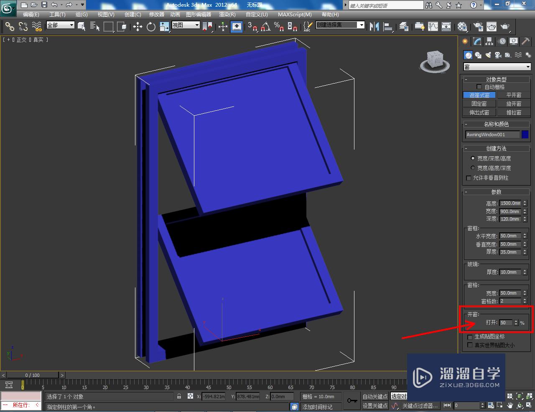Open the Modify panel tab
Screen dimensions: 535x412
pyautogui.click(x=477, y=41)
